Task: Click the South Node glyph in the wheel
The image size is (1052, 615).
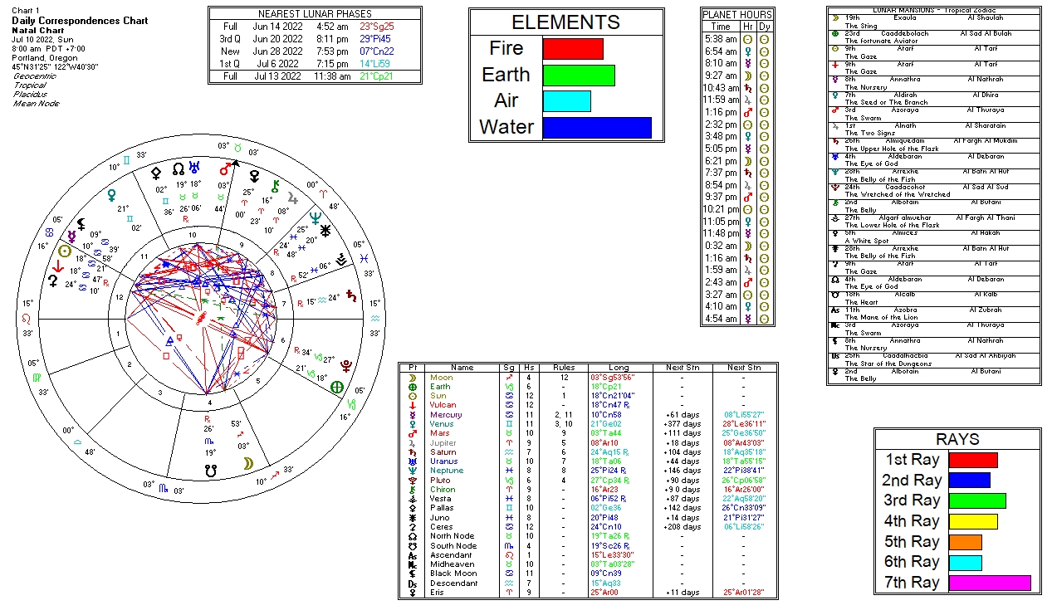Action: pos(212,471)
